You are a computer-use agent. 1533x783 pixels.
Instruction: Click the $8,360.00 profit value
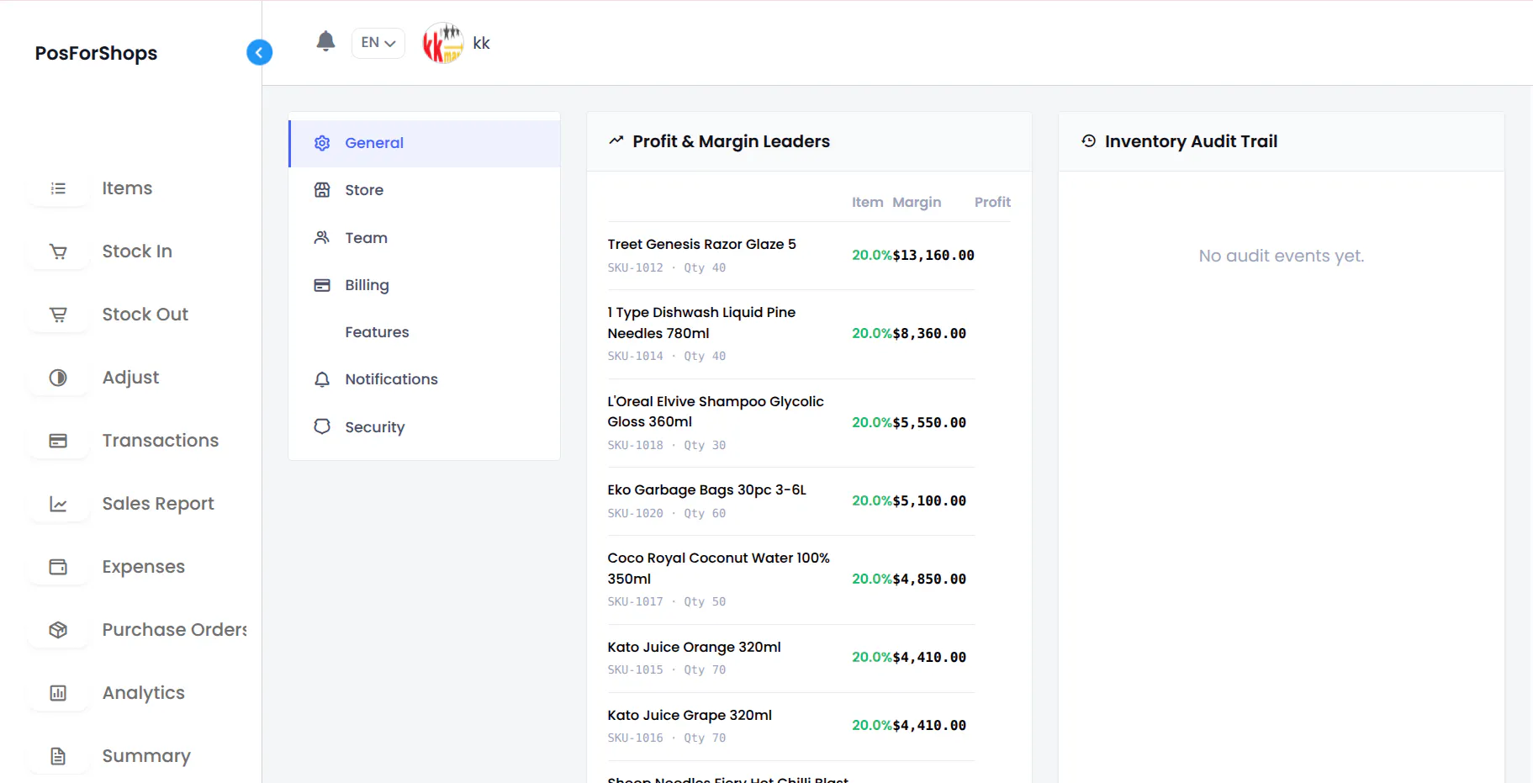click(929, 333)
